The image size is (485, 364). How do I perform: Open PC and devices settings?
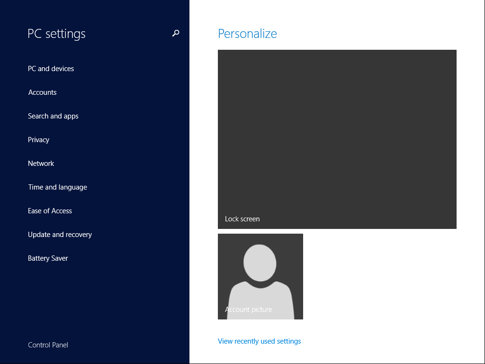51,69
